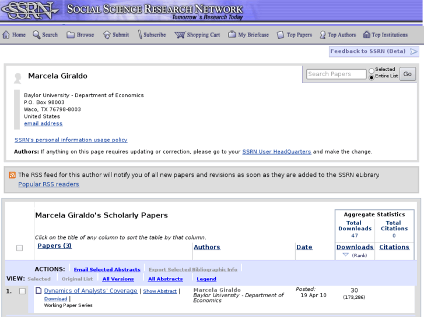Click the Go button
Viewport: 424px width, 317px height.
tap(408, 74)
